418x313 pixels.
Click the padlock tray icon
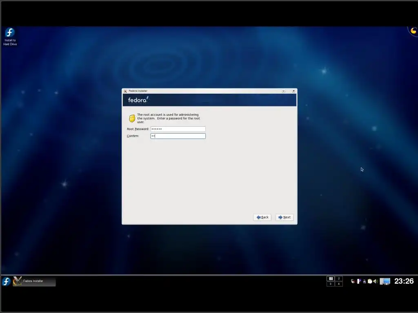(x=365, y=282)
